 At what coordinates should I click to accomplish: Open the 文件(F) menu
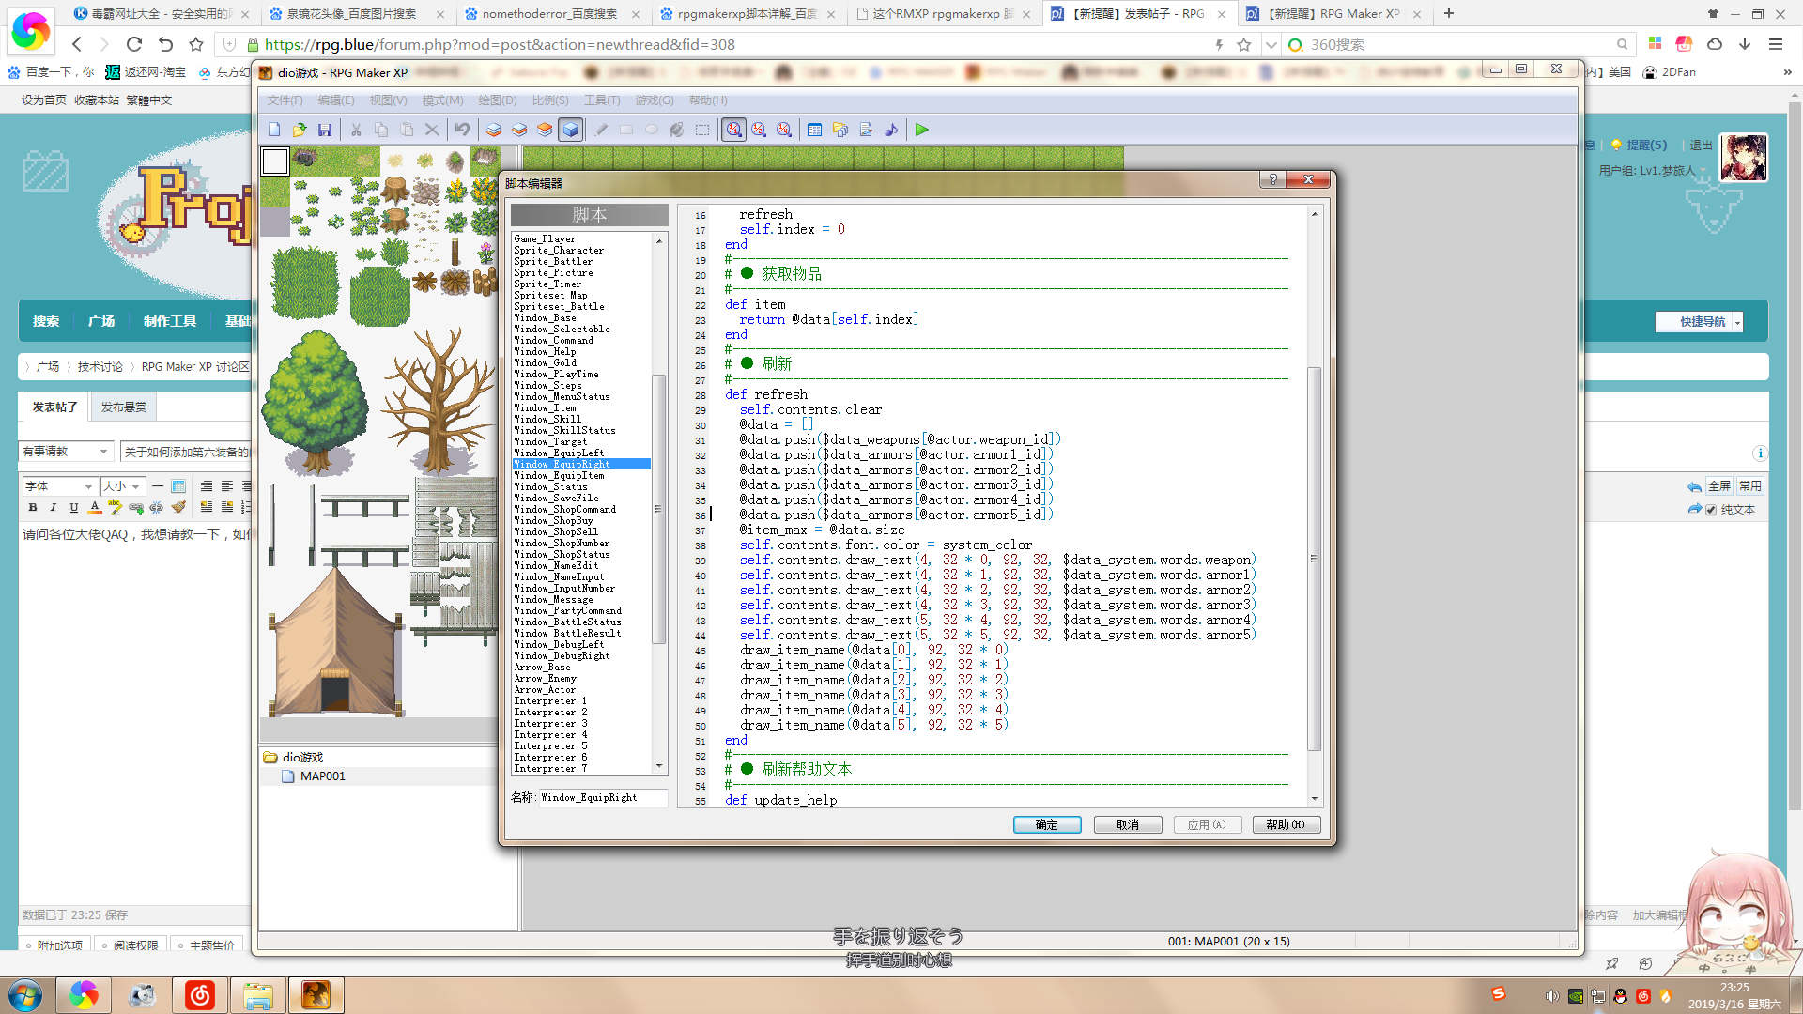click(x=285, y=100)
